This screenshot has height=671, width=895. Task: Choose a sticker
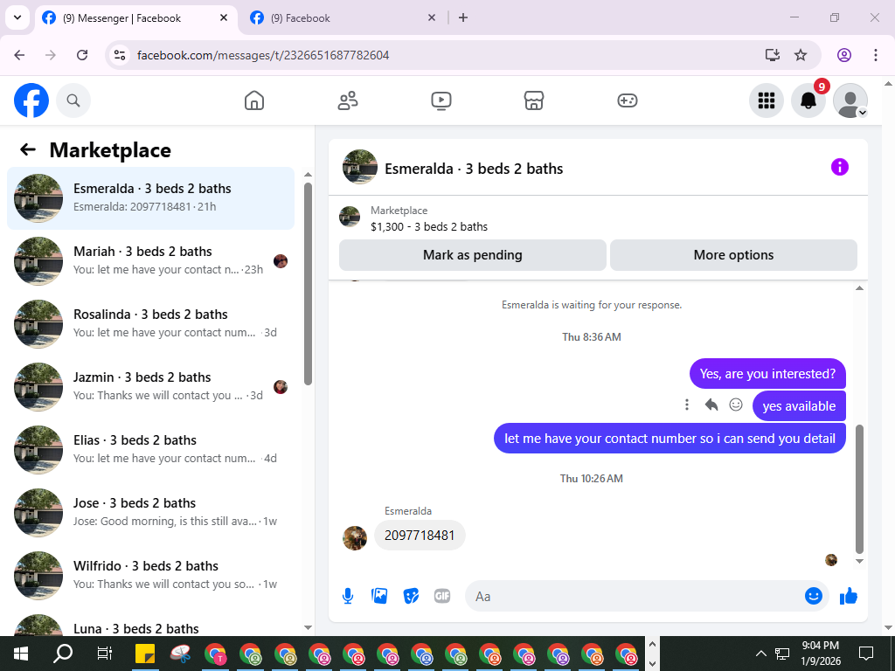[411, 596]
